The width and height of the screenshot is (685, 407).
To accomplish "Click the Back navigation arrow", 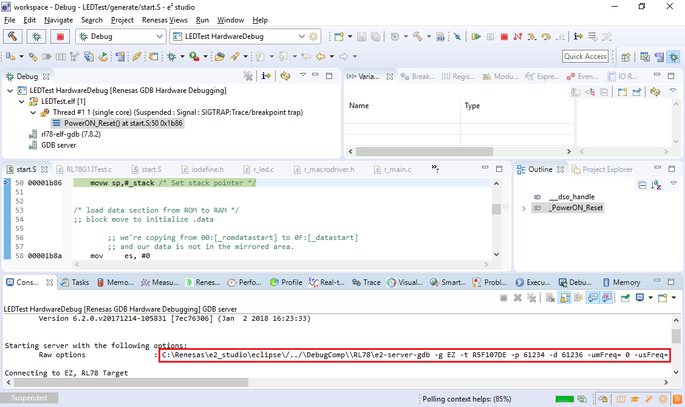I will pos(321,56).
